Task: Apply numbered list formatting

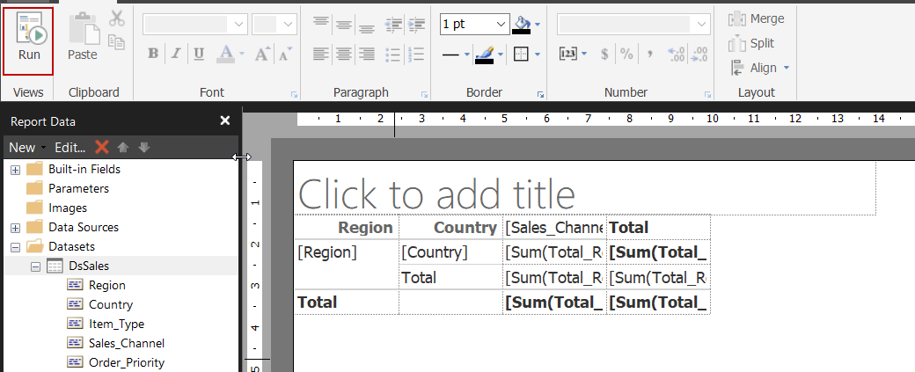Action: 416,55
